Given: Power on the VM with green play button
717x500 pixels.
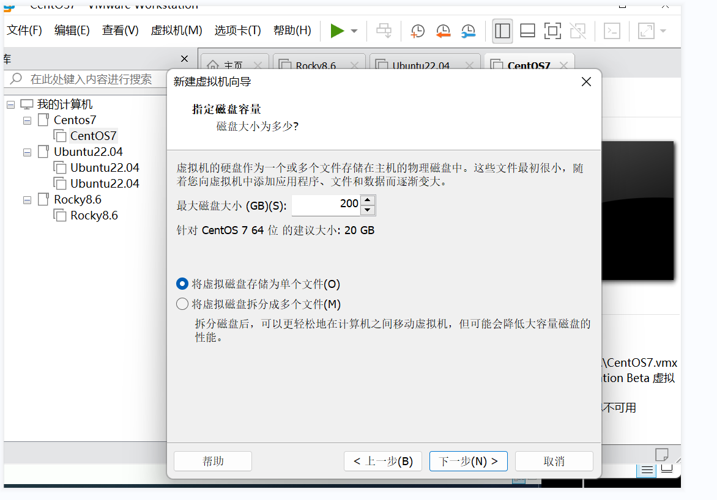Looking at the screenshot, I should [338, 31].
